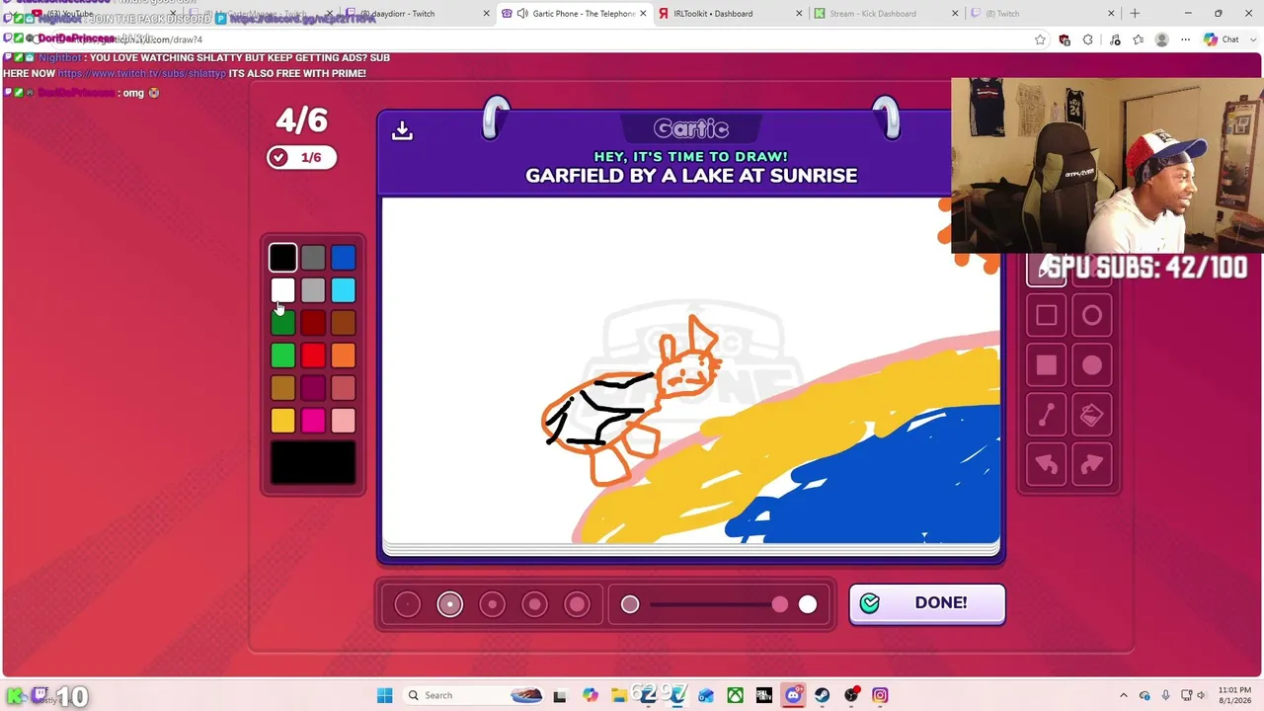This screenshot has height=711, width=1264.
Task: Adjust the brush opacity slider handle
Action: coord(780,604)
